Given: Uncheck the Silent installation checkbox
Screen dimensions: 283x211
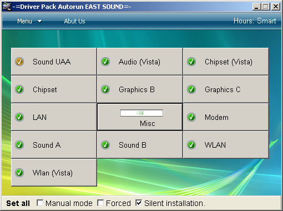Looking at the screenshot, I should pos(139,203).
